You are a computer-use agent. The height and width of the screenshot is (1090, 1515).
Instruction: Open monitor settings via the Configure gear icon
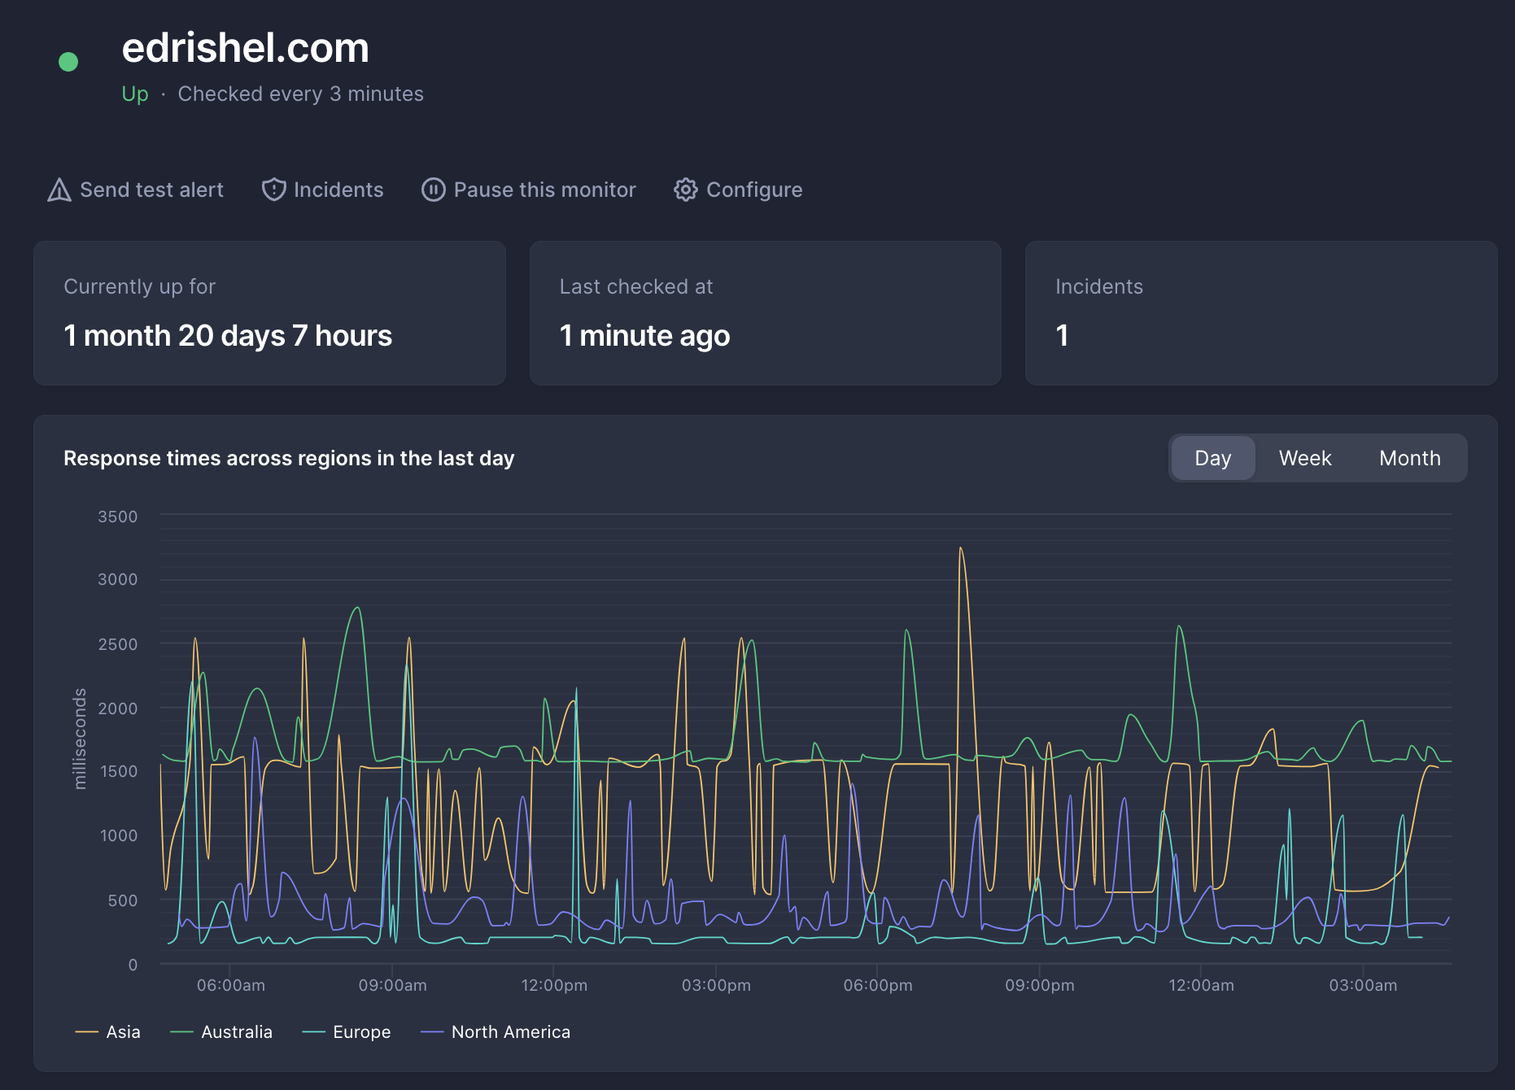tap(686, 190)
